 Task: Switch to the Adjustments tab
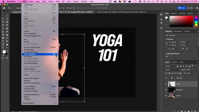pyautogui.click(x=178, y=31)
